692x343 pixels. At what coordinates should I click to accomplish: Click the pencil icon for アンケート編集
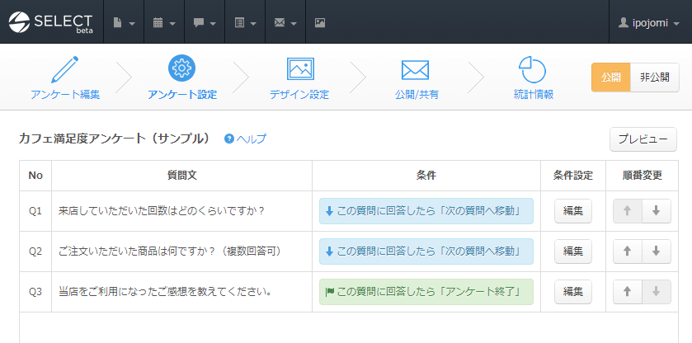pos(64,70)
